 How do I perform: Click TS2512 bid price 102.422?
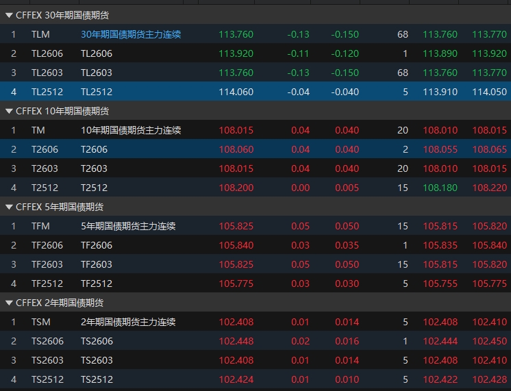[x=440, y=379]
